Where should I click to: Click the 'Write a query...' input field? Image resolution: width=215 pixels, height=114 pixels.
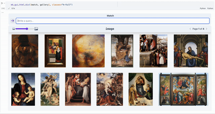coord(112,21)
